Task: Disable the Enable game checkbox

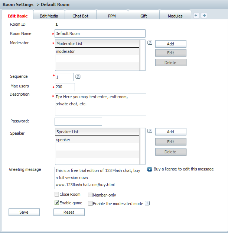Action: (x=57, y=203)
